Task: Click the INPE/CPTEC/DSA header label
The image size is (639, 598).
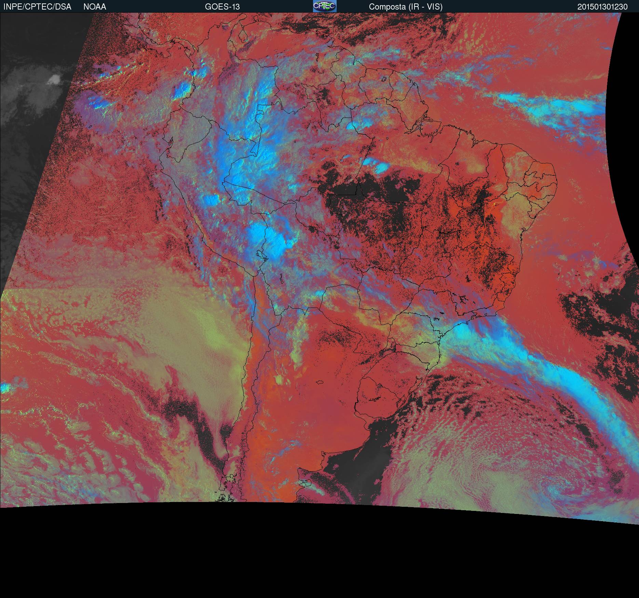Action: click(x=37, y=7)
